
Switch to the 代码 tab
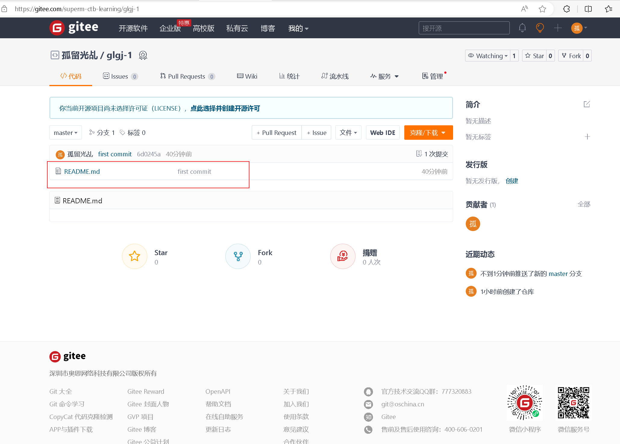[x=71, y=77]
